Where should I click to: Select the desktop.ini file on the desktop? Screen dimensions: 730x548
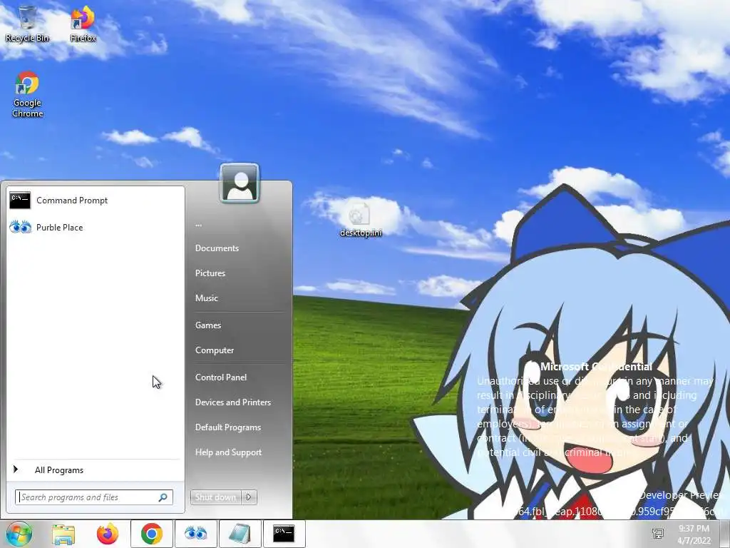coord(360,220)
